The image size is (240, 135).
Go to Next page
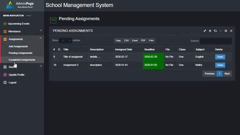point(227,73)
